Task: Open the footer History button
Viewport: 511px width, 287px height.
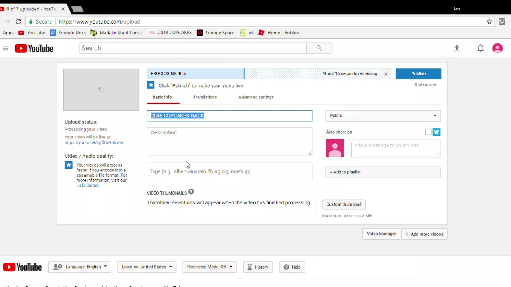Action: coord(257,267)
